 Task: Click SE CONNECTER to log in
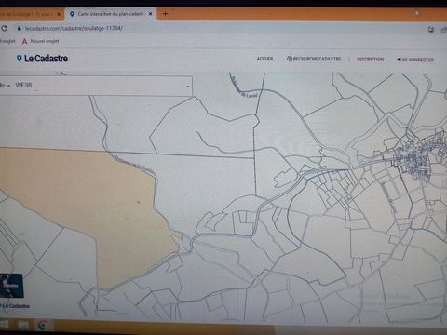[415, 60]
